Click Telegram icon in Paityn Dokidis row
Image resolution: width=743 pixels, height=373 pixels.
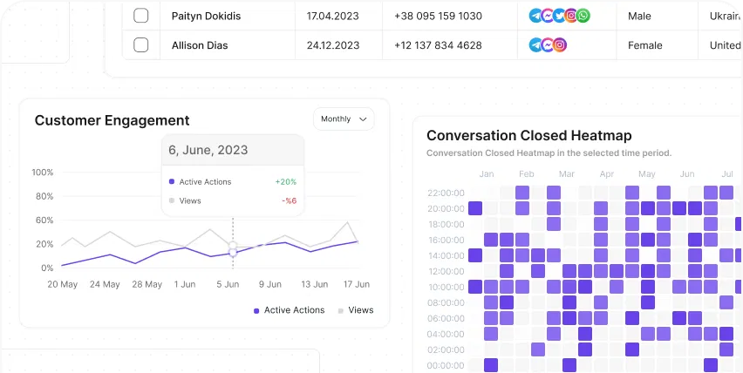pos(535,16)
